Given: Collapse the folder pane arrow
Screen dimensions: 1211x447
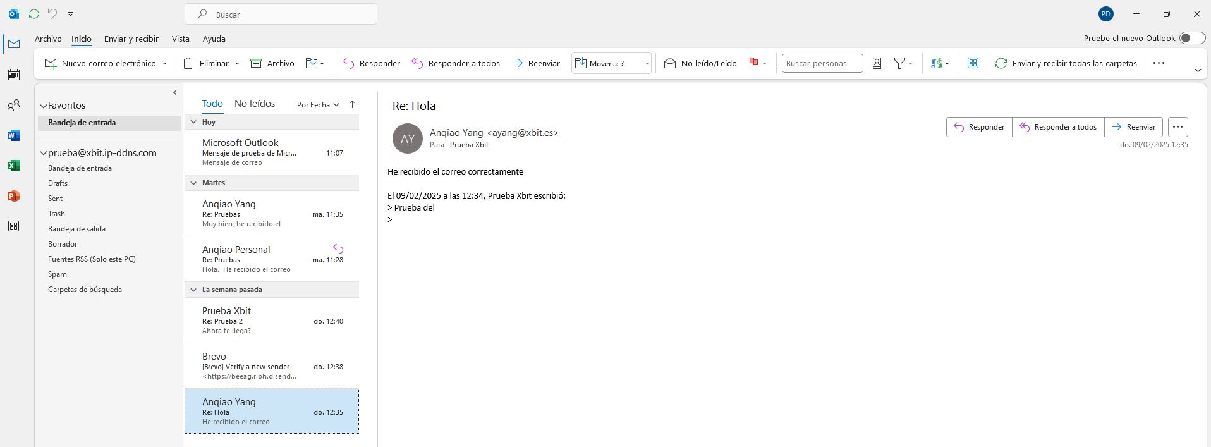Looking at the screenshot, I should click(175, 93).
